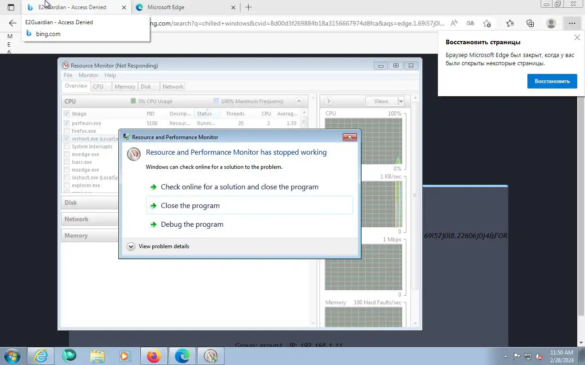
Task: Click the profile avatar icon
Action: coord(551,23)
